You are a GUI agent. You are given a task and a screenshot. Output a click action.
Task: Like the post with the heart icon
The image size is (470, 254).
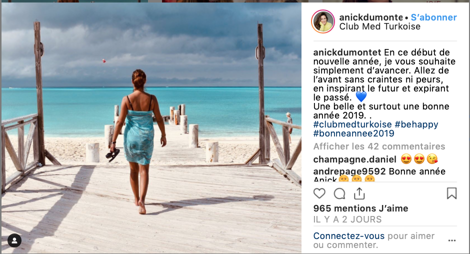[319, 193]
